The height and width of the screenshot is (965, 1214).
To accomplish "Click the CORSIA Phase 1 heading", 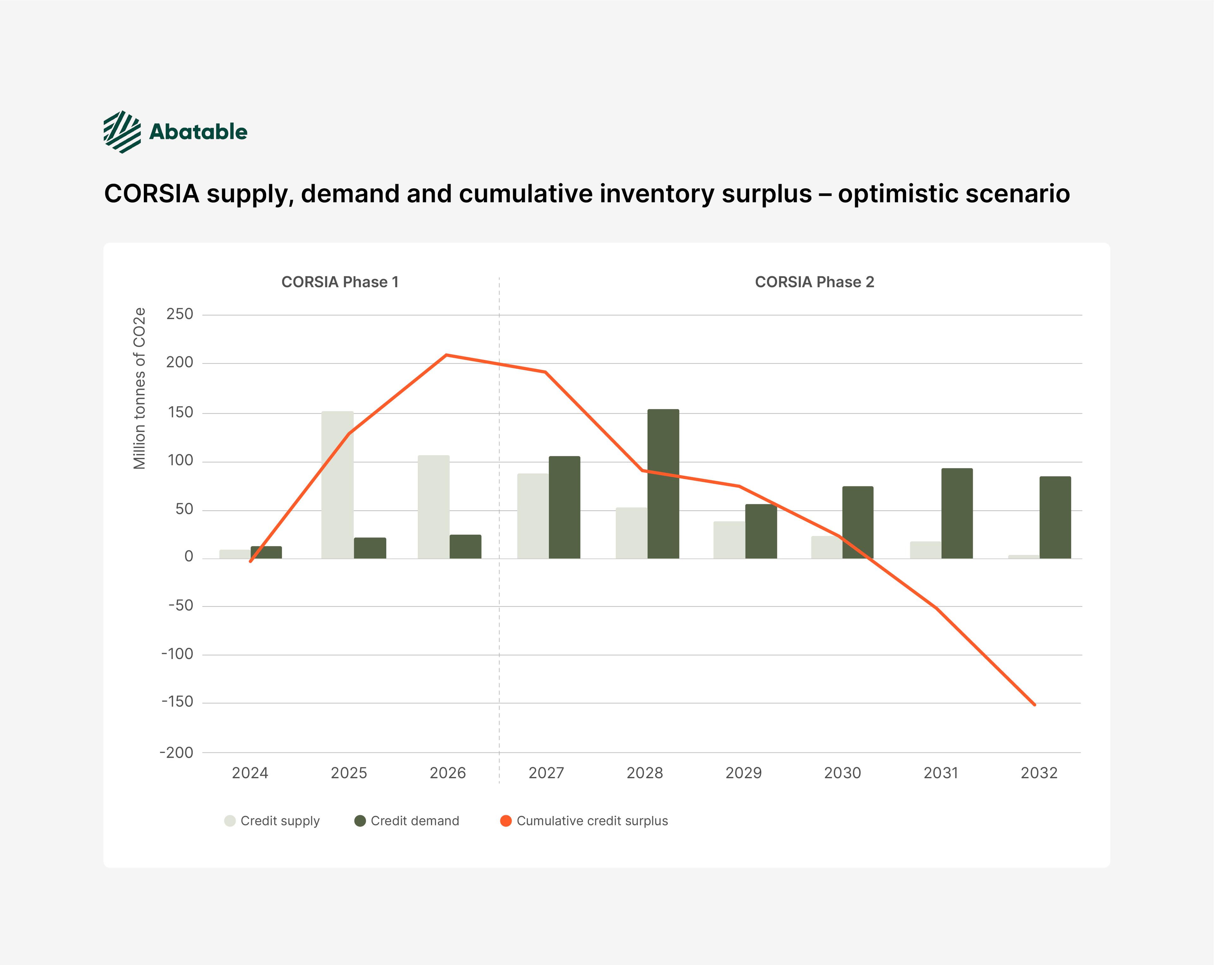I will click(340, 282).
